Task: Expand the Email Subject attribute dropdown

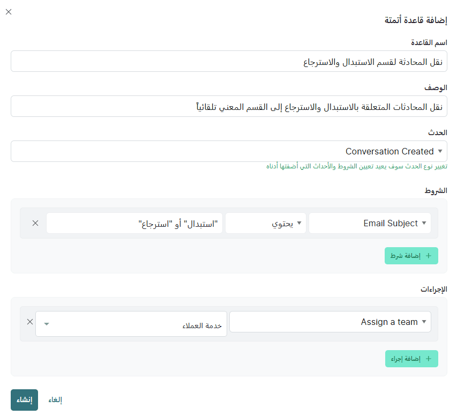Action: 370,223
